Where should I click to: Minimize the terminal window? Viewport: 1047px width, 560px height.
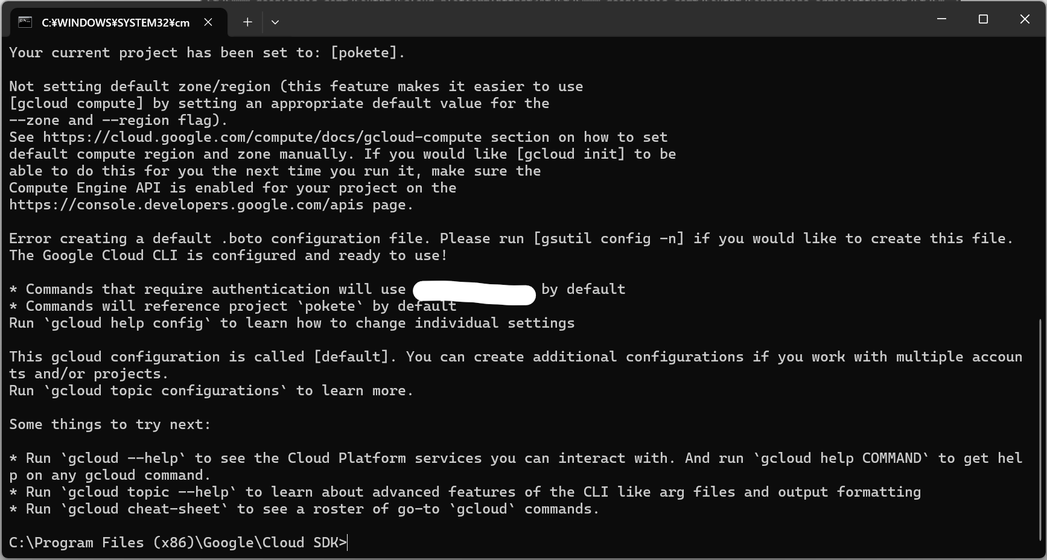coord(941,19)
